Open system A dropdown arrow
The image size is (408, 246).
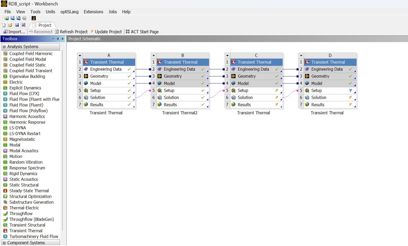[x=80, y=55]
